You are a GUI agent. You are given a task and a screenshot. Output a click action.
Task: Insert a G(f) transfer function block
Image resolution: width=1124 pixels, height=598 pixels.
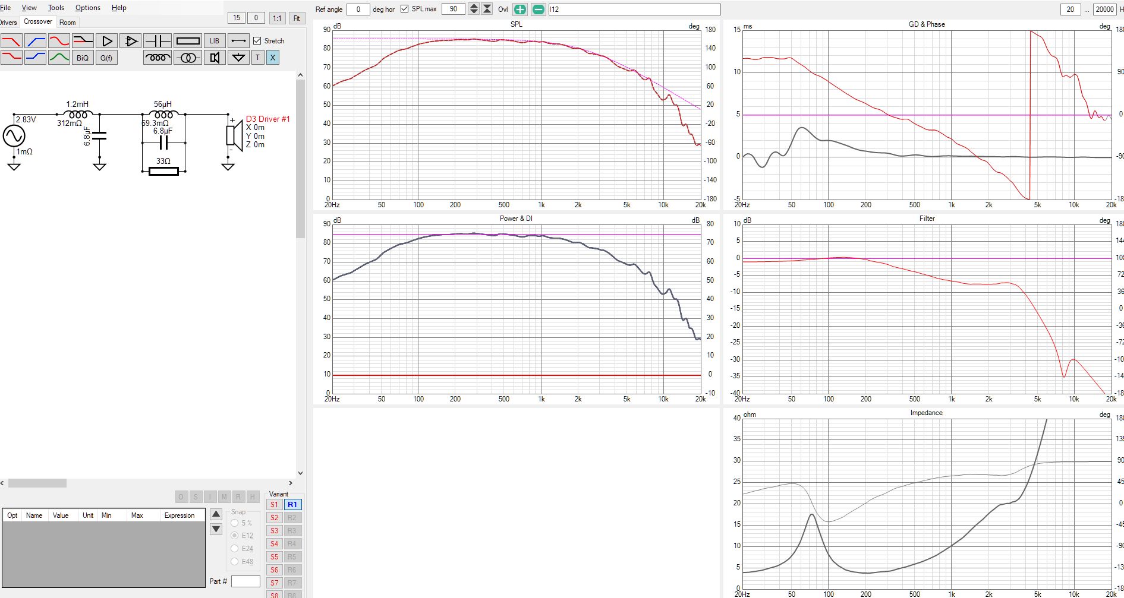(106, 58)
